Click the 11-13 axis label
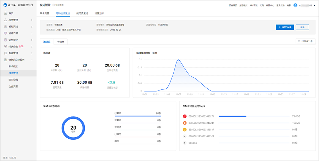319x161 pixels. point(212,94)
